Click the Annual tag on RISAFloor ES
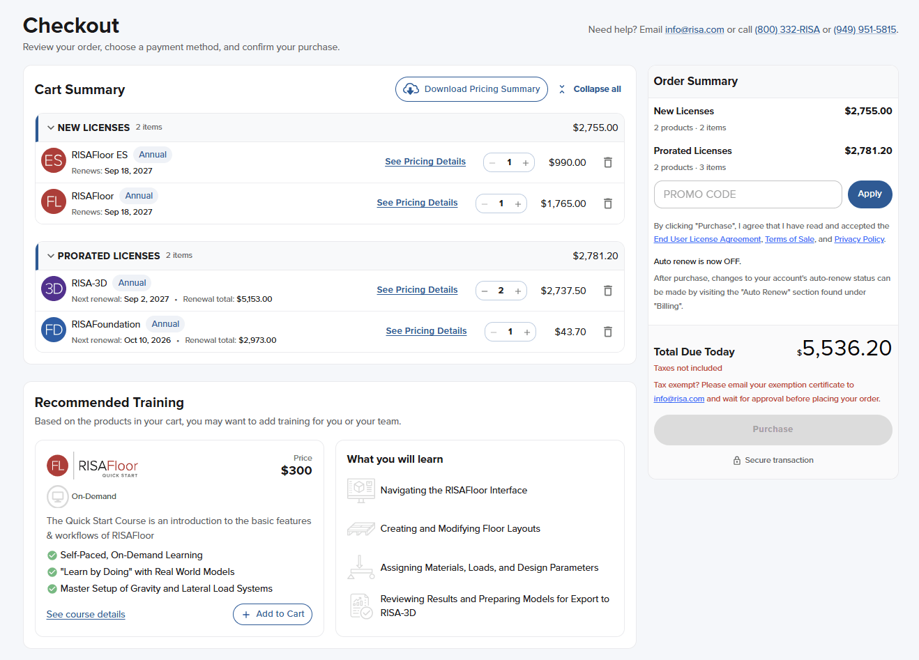The height and width of the screenshot is (660, 919). tap(153, 155)
